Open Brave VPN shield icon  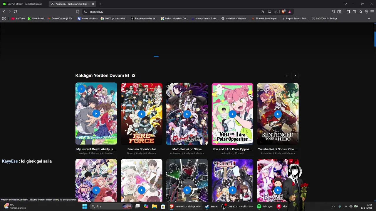click(366, 12)
